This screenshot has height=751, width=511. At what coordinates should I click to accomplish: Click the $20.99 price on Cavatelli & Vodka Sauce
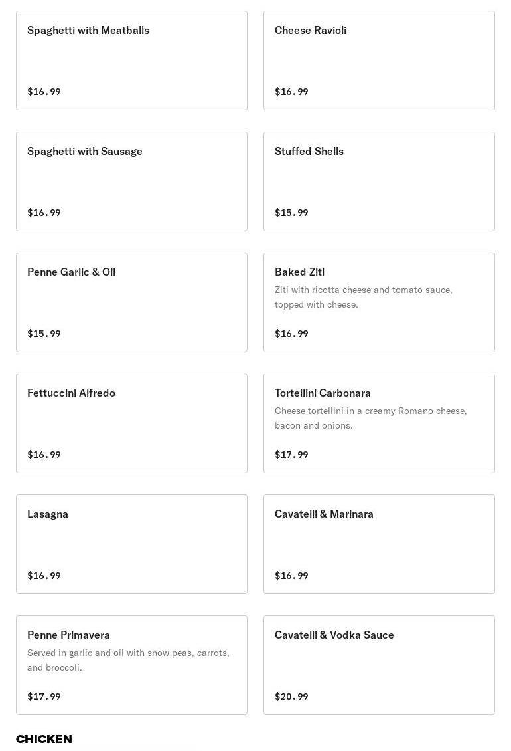coord(291,697)
